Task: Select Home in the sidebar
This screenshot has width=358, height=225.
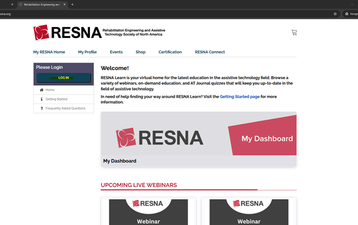Action: pos(64,90)
